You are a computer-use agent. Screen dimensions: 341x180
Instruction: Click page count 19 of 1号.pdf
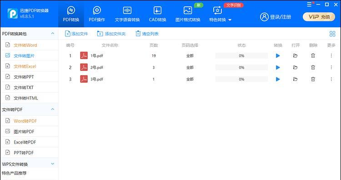pyautogui.click(x=154, y=55)
